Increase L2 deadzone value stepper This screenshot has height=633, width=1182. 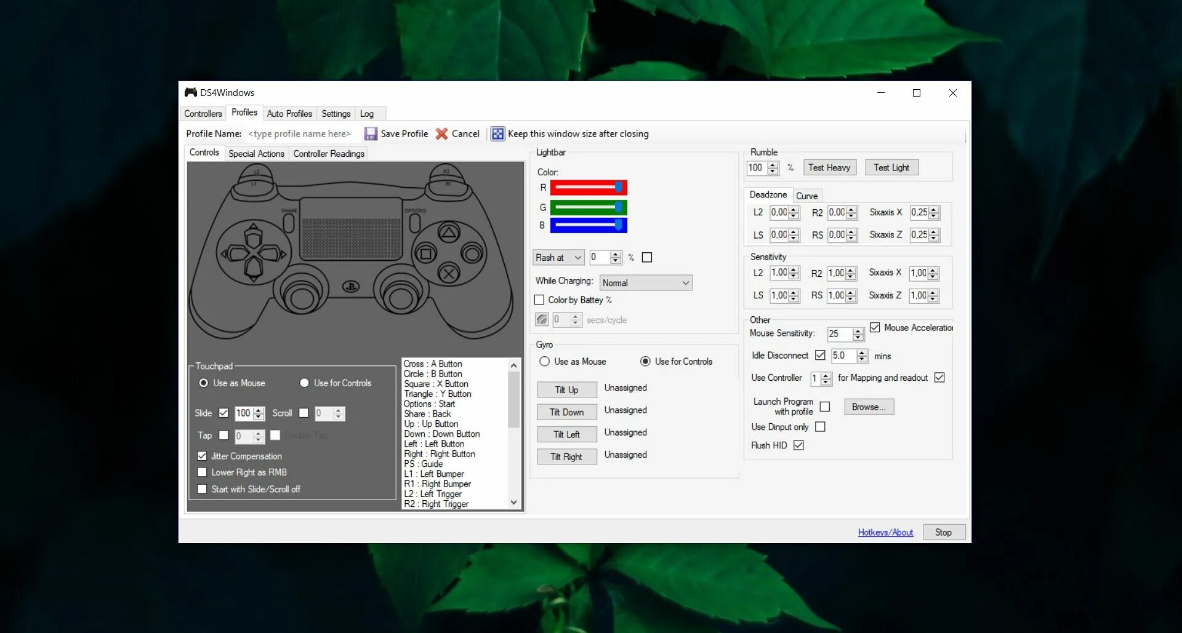point(794,210)
